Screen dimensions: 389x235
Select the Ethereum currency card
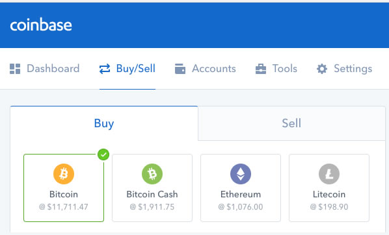point(241,188)
